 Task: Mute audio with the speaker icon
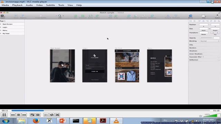[x=200, y=116]
